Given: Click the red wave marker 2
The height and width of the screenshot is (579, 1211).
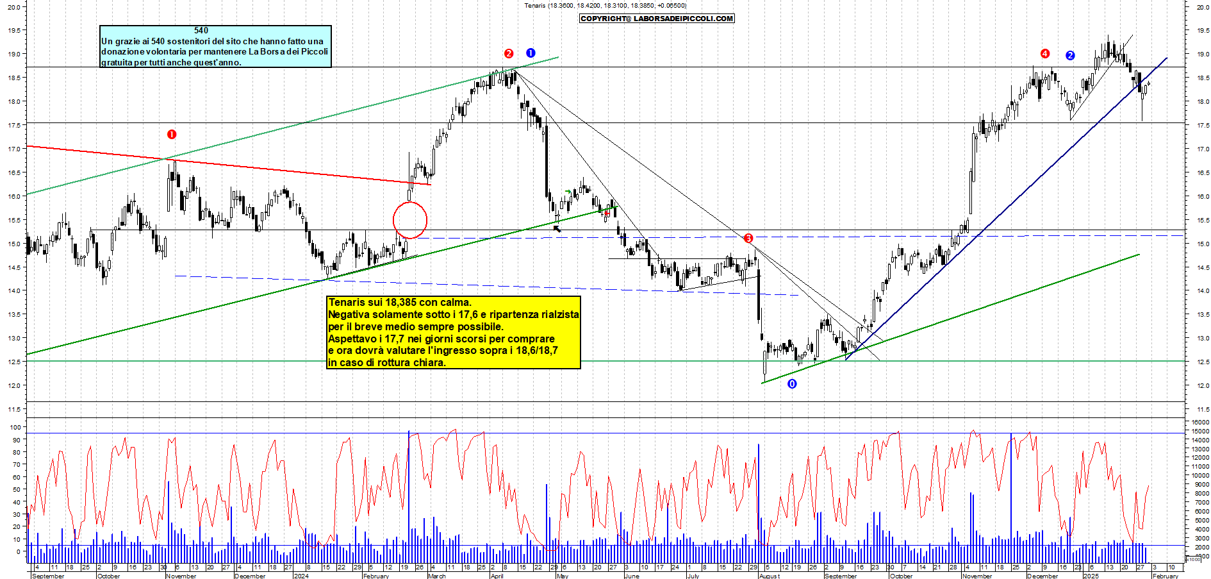Looking at the screenshot, I should click(x=509, y=54).
